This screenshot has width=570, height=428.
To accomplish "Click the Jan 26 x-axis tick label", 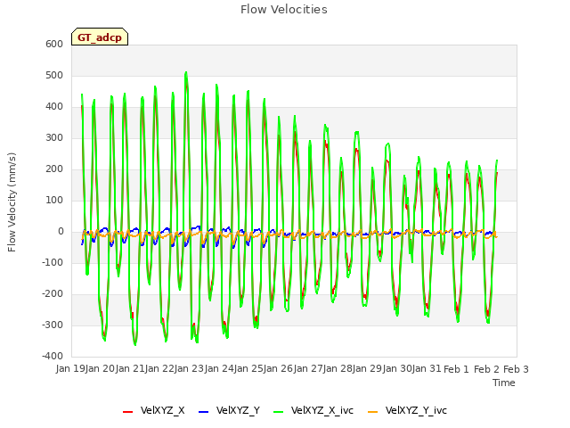I will click(x=278, y=369).
